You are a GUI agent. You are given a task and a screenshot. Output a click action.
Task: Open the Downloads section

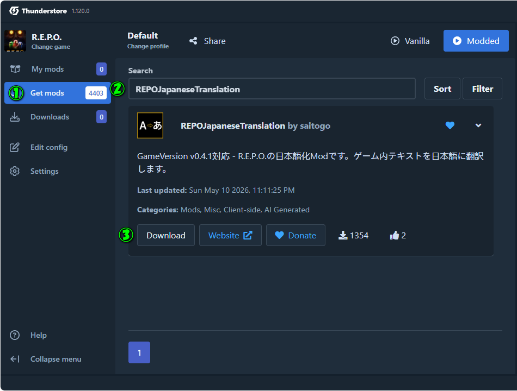coord(58,117)
